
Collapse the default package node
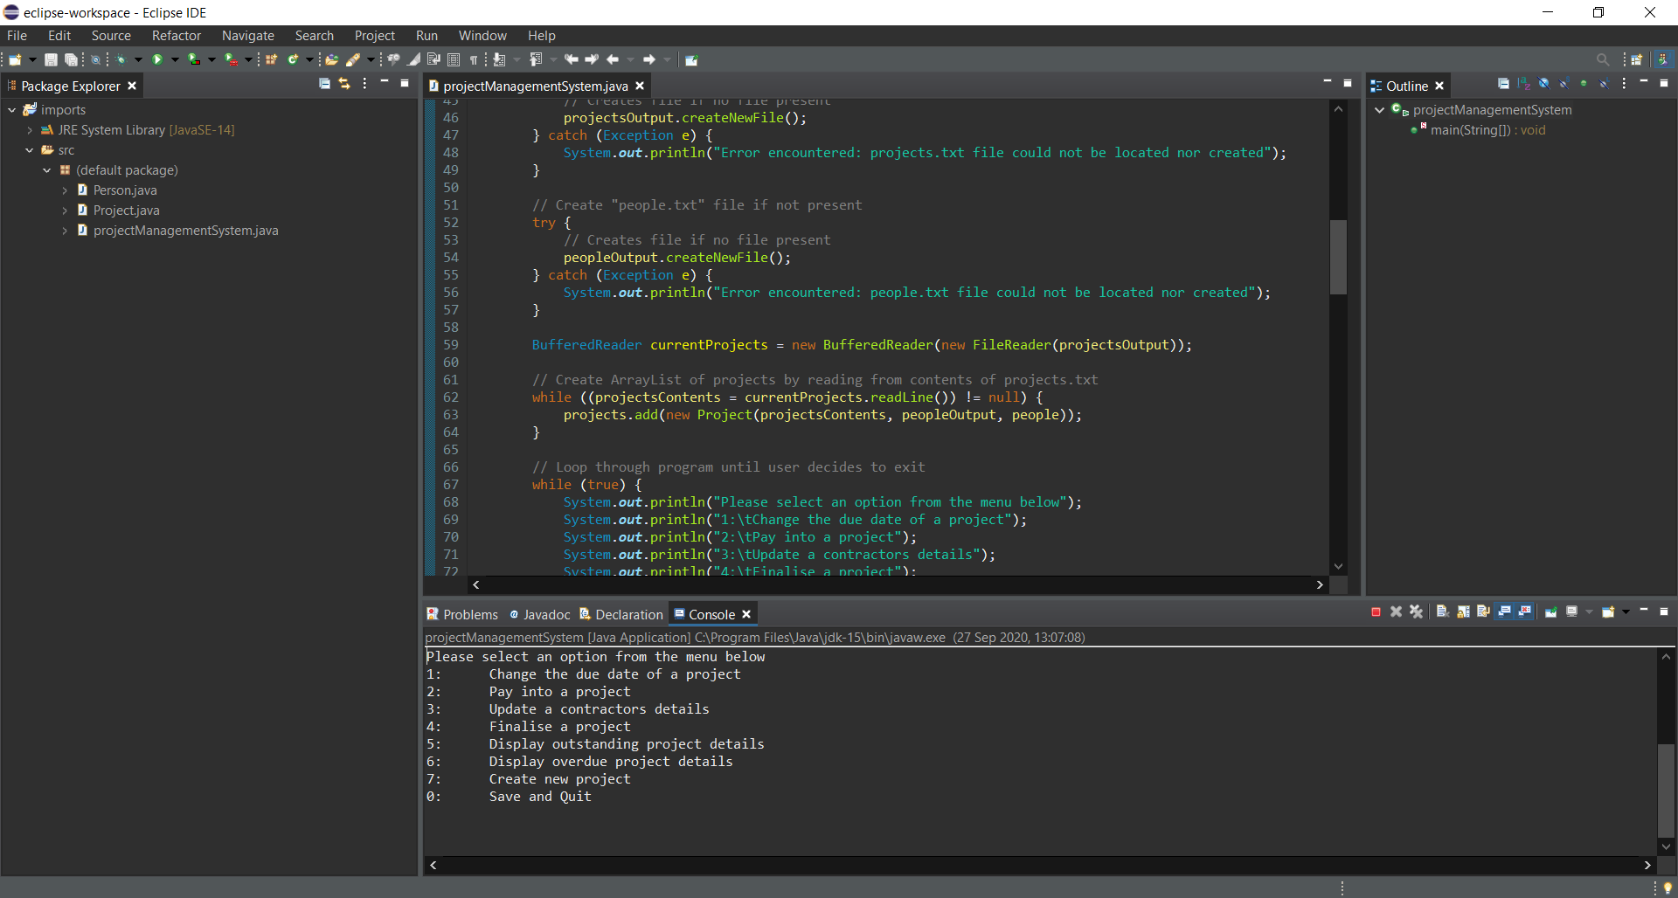pos(47,170)
